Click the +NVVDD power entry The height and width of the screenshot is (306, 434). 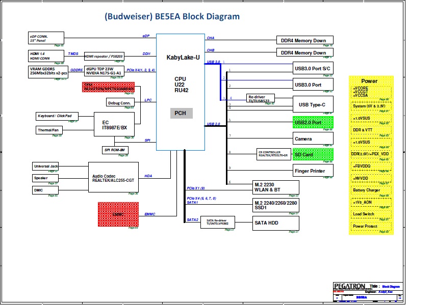(x=371, y=178)
